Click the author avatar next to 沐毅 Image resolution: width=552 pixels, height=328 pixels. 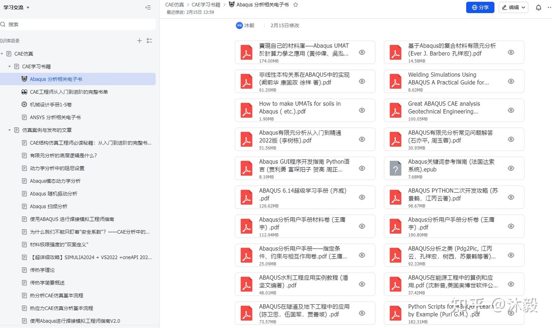point(239,25)
